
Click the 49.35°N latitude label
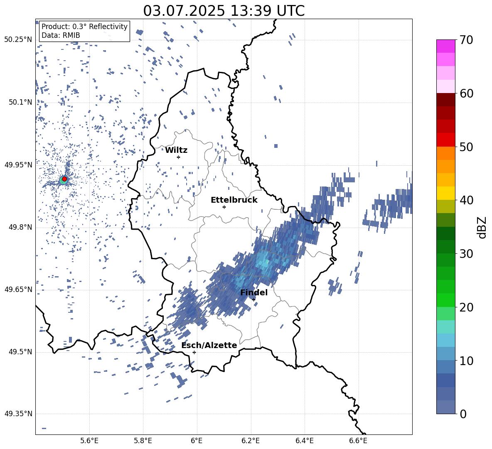click(18, 414)
